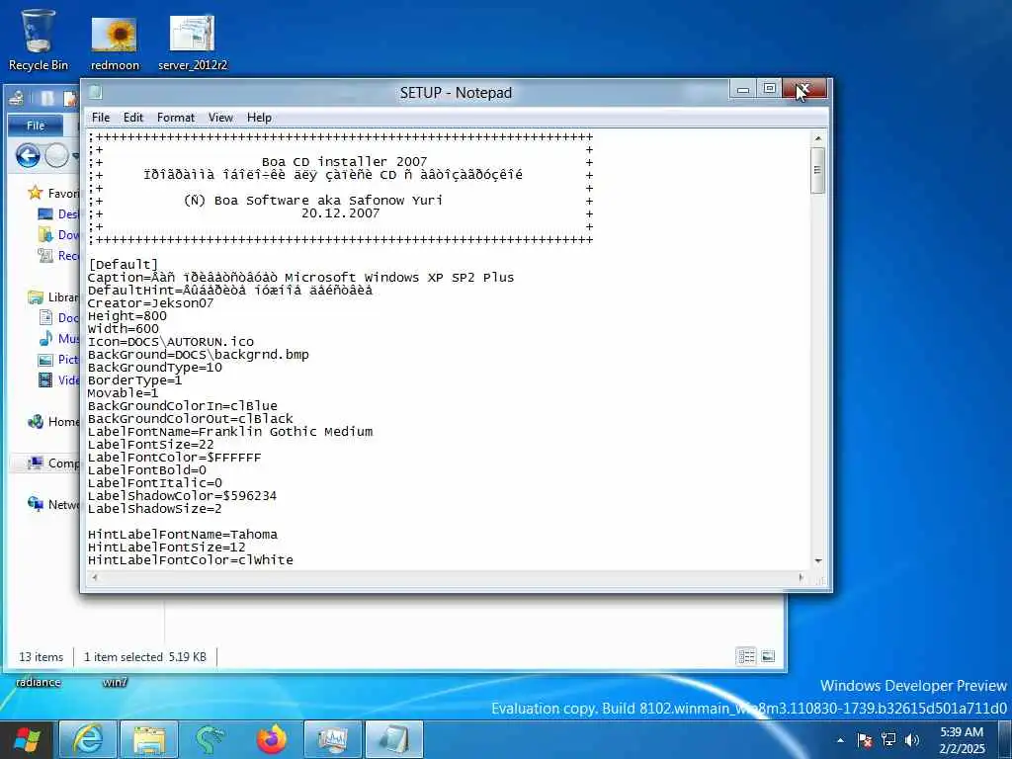Viewport: 1012px width, 759px height.
Task: Click "13 items" in Explorer status bar
Action: pos(42,657)
